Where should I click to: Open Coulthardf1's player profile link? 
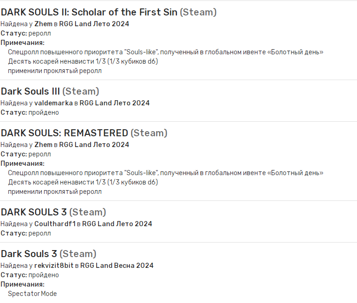(x=55, y=224)
